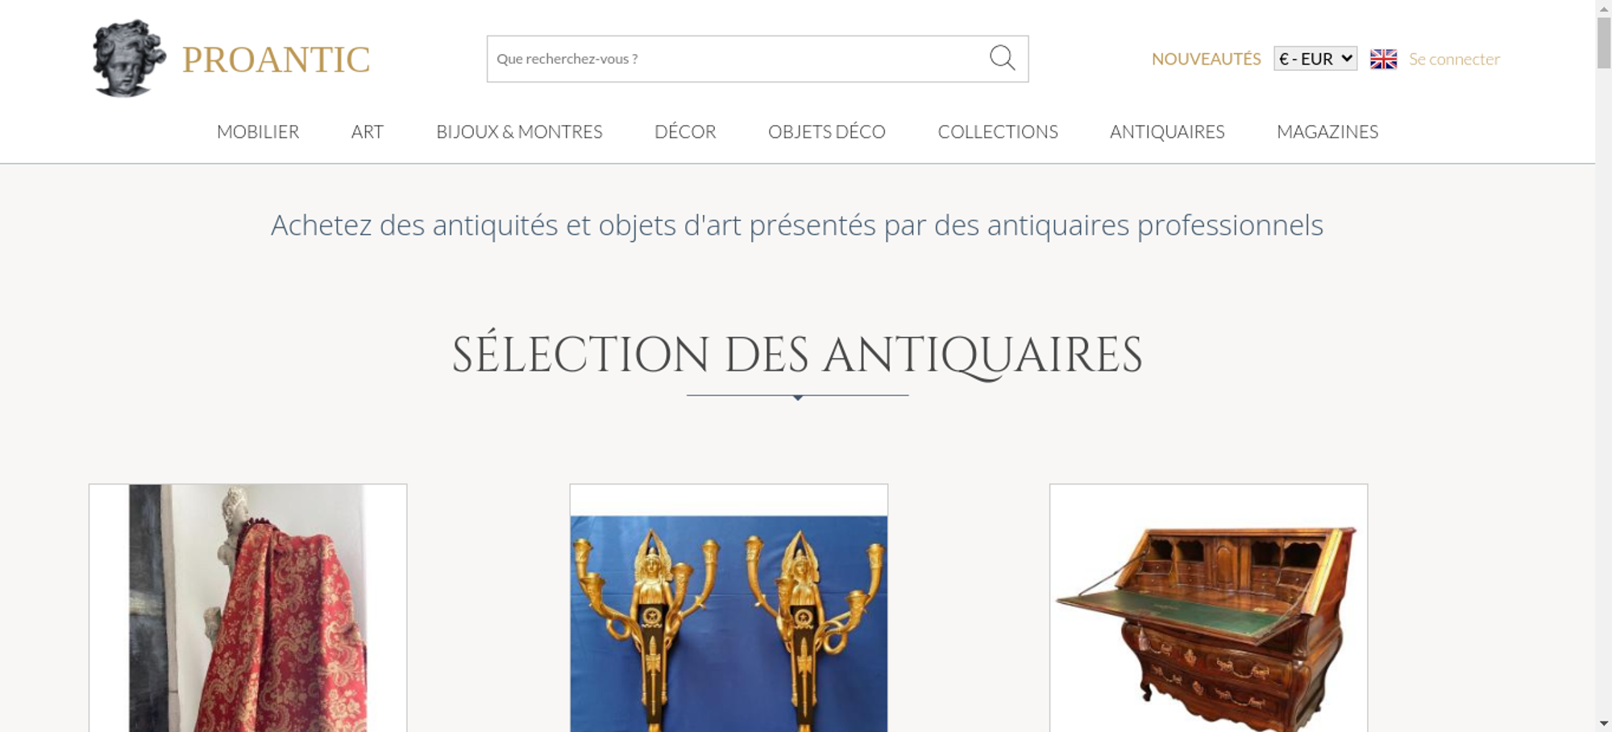Image resolution: width=1612 pixels, height=732 pixels.
Task: Click the magnifying glass search icon
Action: point(1002,58)
